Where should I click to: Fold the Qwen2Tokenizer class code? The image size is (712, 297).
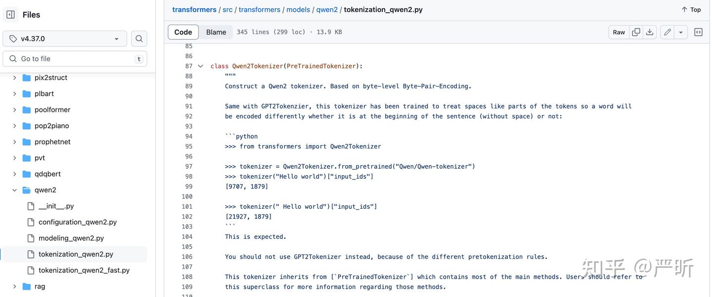coord(200,66)
